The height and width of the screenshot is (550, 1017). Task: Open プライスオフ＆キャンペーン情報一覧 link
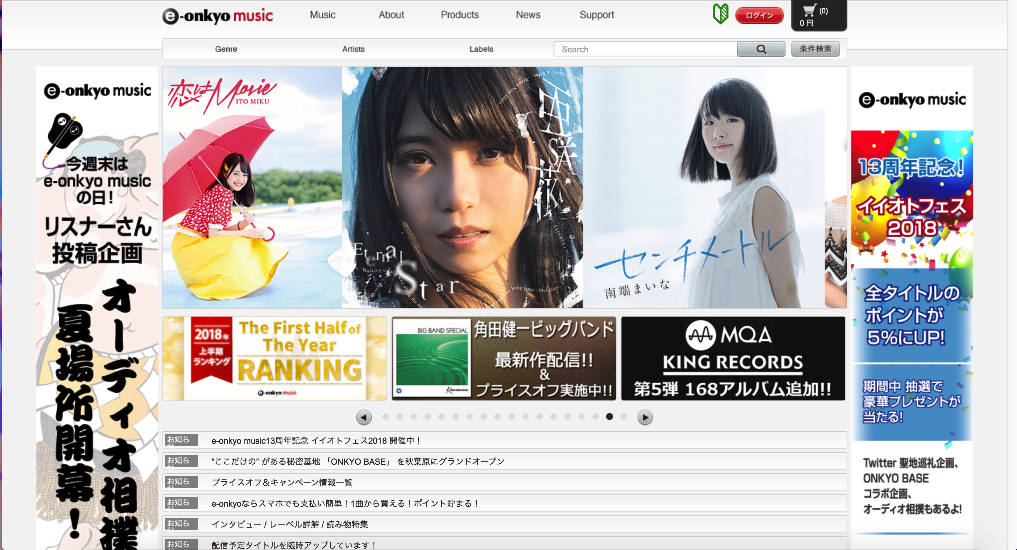(282, 483)
